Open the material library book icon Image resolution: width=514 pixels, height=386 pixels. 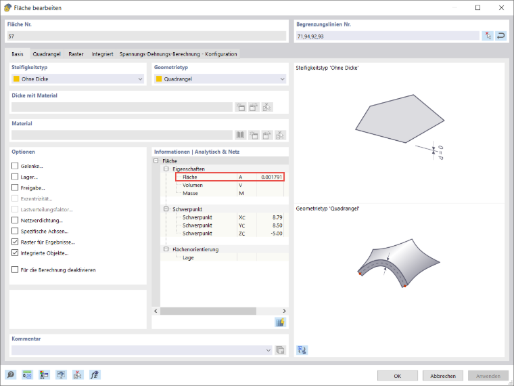(241, 135)
